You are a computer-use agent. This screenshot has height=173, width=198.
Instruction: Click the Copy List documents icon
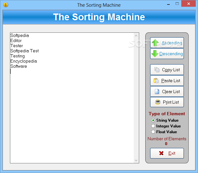[x=157, y=70]
